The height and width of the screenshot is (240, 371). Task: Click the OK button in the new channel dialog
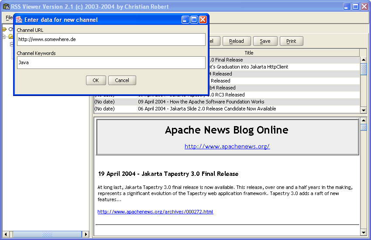(96, 80)
